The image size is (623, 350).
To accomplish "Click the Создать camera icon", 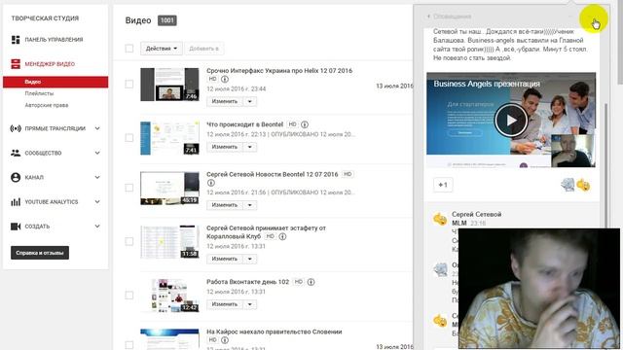I will click(16, 227).
